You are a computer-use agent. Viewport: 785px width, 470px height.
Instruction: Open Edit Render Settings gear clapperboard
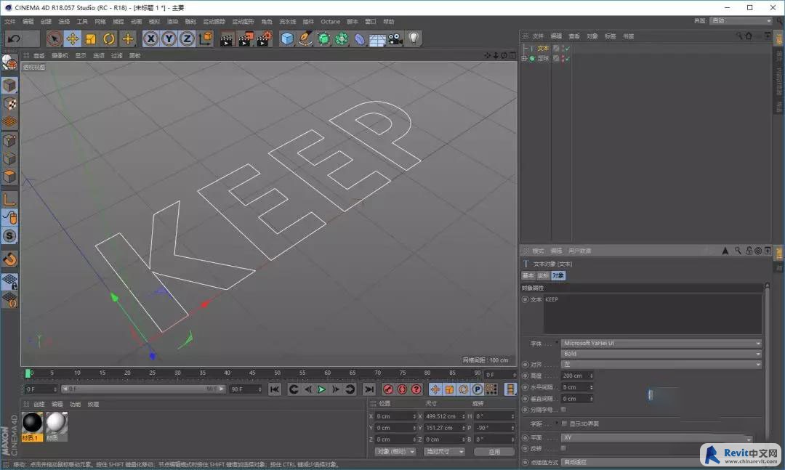coord(264,39)
